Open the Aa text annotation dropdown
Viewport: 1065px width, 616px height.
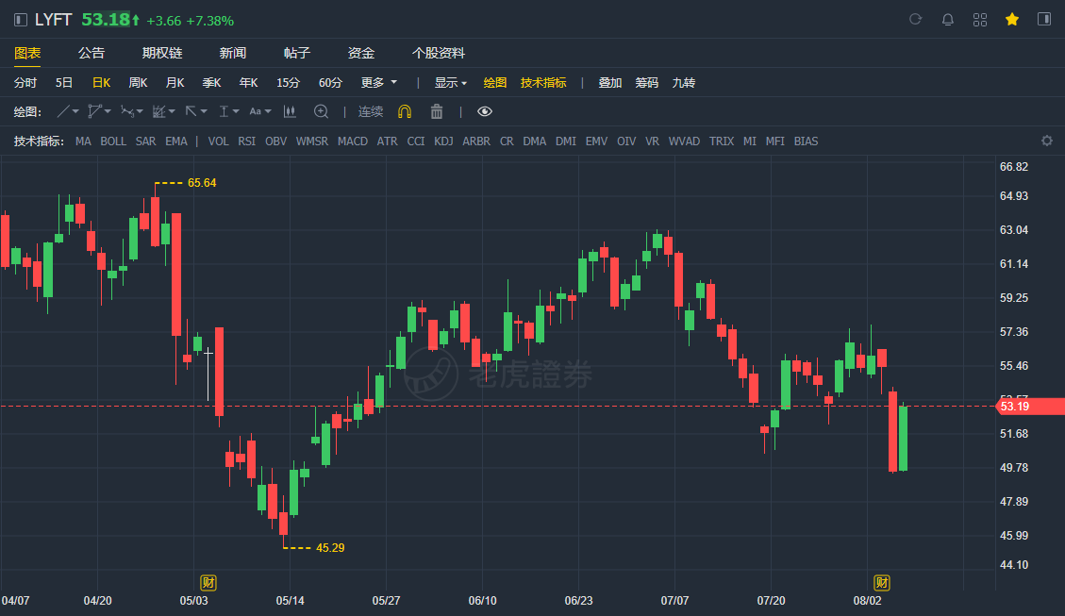point(260,111)
